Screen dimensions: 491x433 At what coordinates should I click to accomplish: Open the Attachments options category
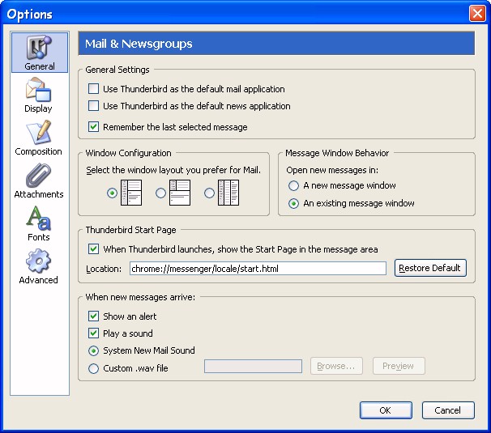click(x=39, y=180)
